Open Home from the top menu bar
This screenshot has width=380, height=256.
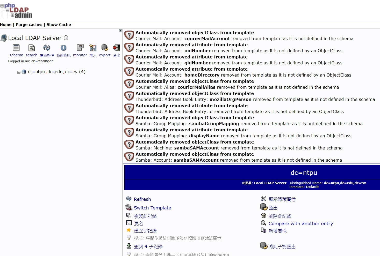pyautogui.click(x=5, y=24)
